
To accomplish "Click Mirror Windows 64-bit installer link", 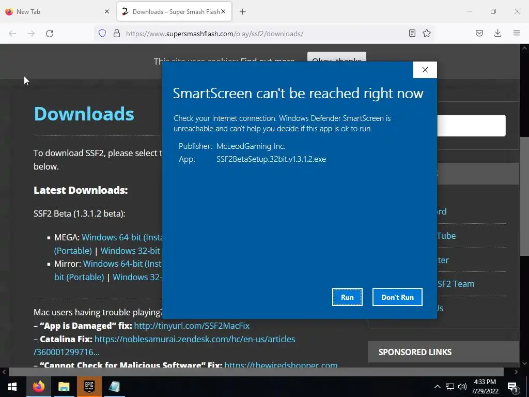I will coord(122,264).
